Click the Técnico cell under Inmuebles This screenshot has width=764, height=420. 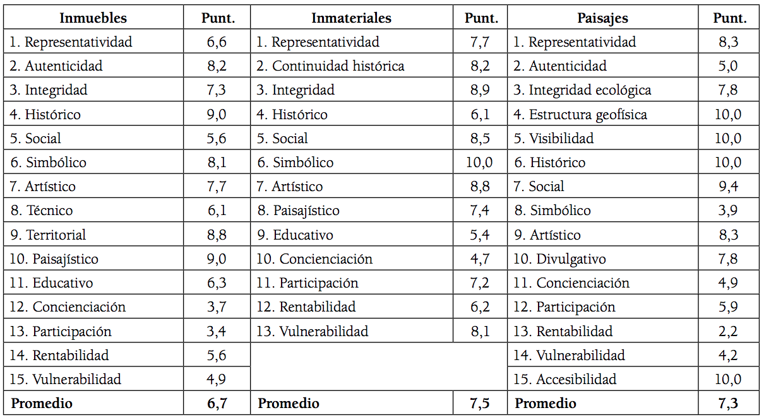pyautogui.click(x=42, y=211)
